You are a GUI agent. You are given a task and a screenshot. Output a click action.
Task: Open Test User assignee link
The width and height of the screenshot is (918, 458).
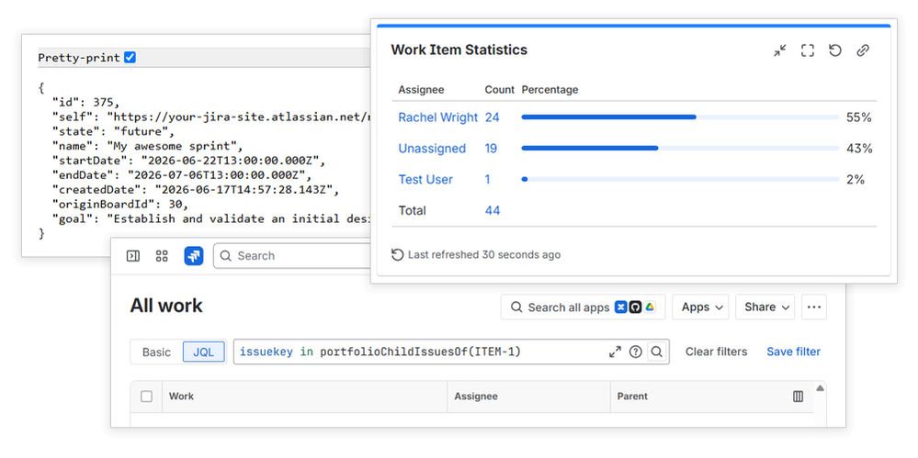pos(425,180)
